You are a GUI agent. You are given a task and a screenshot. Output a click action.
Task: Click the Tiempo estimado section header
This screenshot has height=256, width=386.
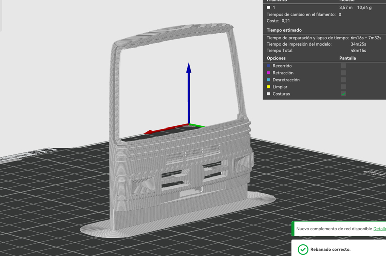(x=284, y=30)
